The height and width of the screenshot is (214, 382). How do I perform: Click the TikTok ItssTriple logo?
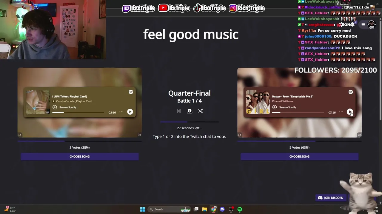click(209, 8)
